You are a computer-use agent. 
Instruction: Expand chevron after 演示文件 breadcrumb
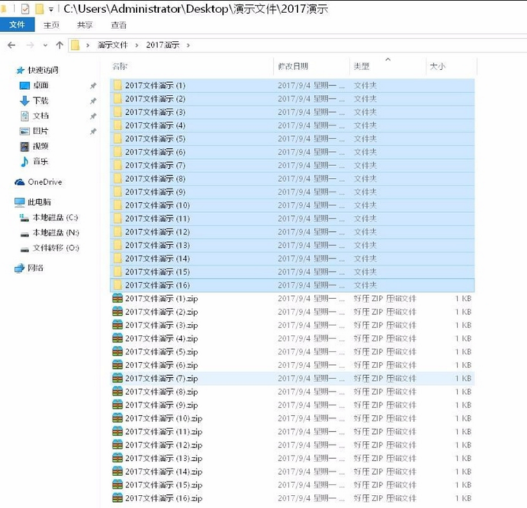click(137, 45)
